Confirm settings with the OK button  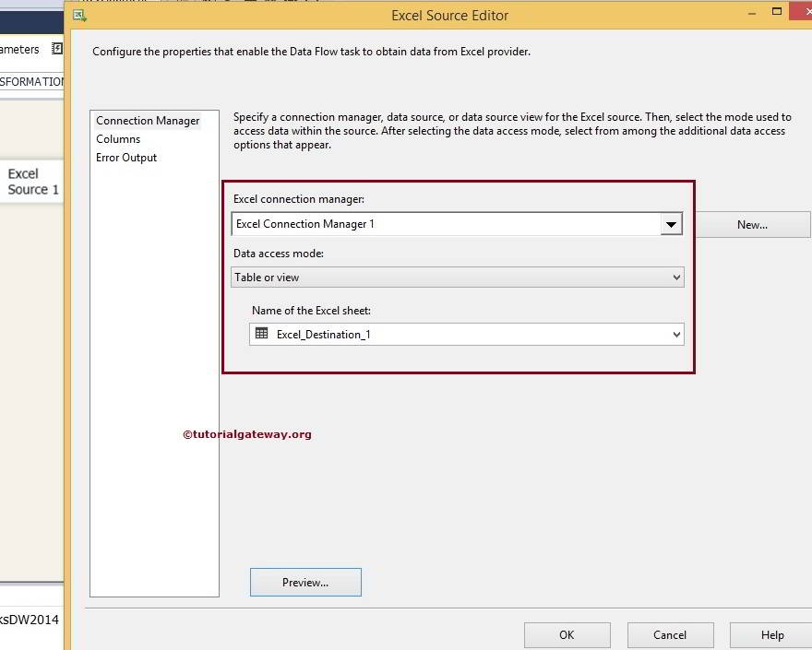pos(567,634)
